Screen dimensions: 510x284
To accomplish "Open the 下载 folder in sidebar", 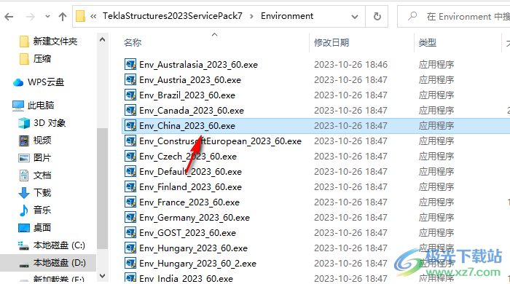I will [35, 193].
